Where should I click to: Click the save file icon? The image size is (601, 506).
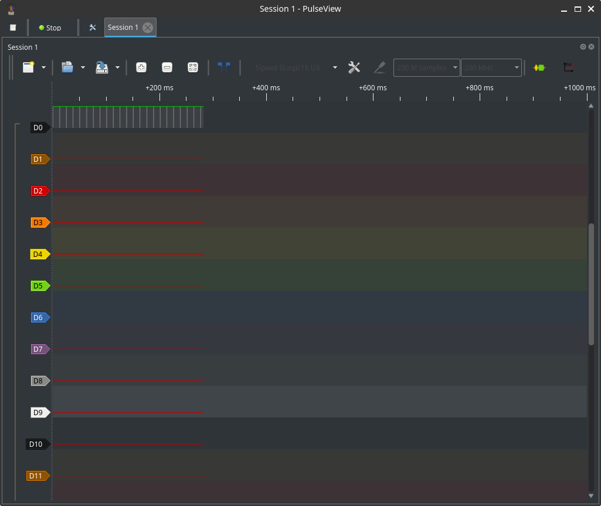[x=102, y=67]
